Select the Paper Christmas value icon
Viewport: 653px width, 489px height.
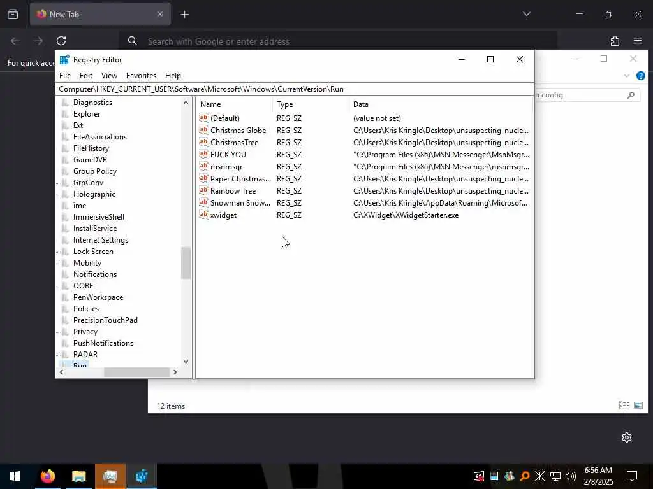[x=203, y=178]
